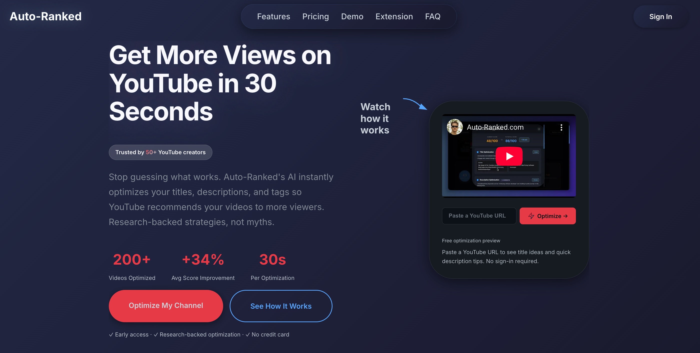Open the Extension nav link

[394, 16]
